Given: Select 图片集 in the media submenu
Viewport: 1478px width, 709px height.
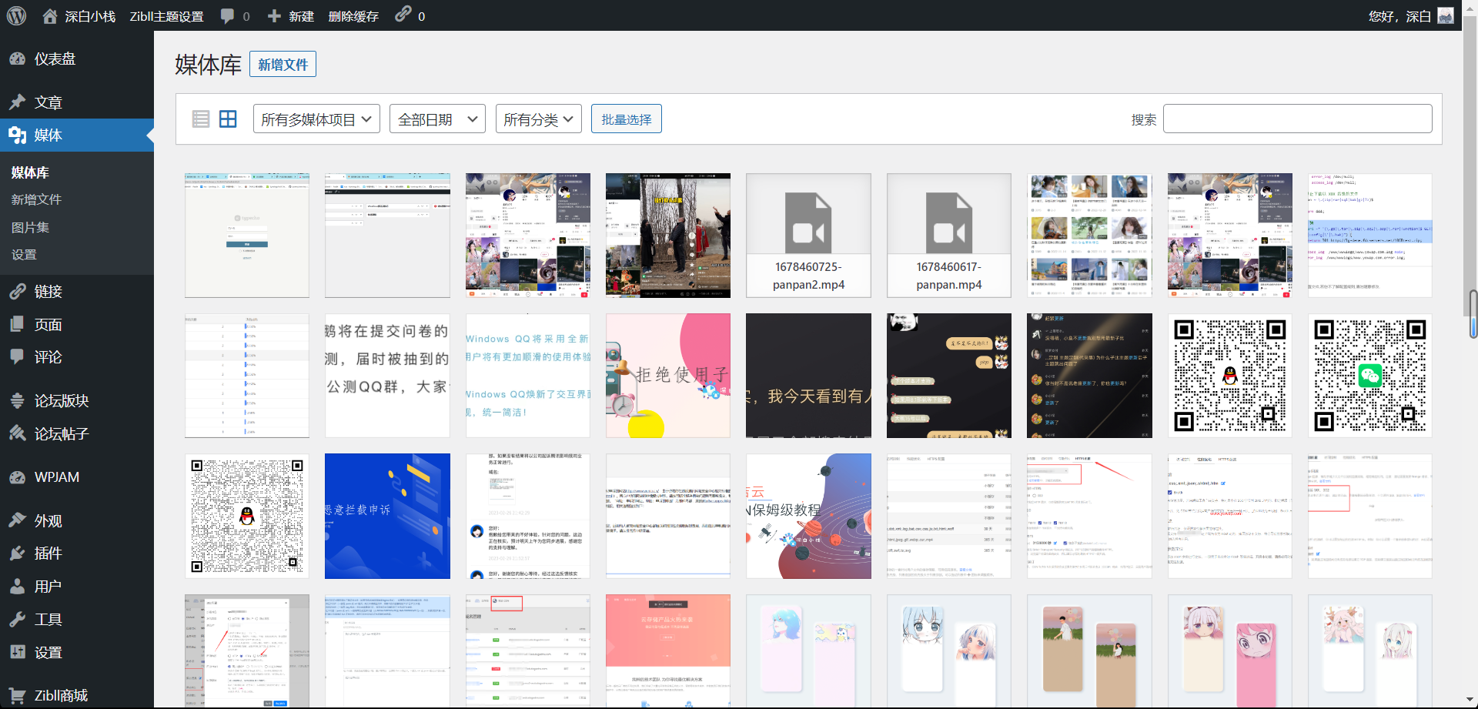Looking at the screenshot, I should pyautogui.click(x=30, y=227).
